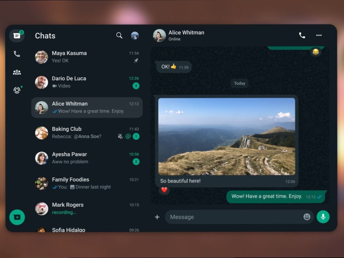The image size is (344, 258).
Task: Click the 'Online' status under Alice Whitman
Action: [x=174, y=39]
